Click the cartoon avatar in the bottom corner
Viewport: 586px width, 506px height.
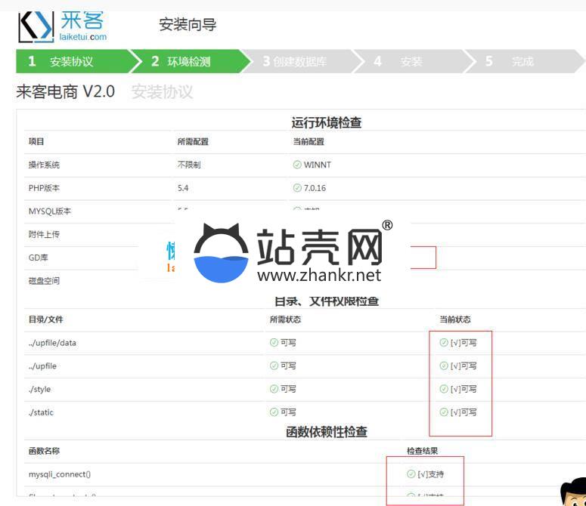pyautogui.click(x=572, y=492)
